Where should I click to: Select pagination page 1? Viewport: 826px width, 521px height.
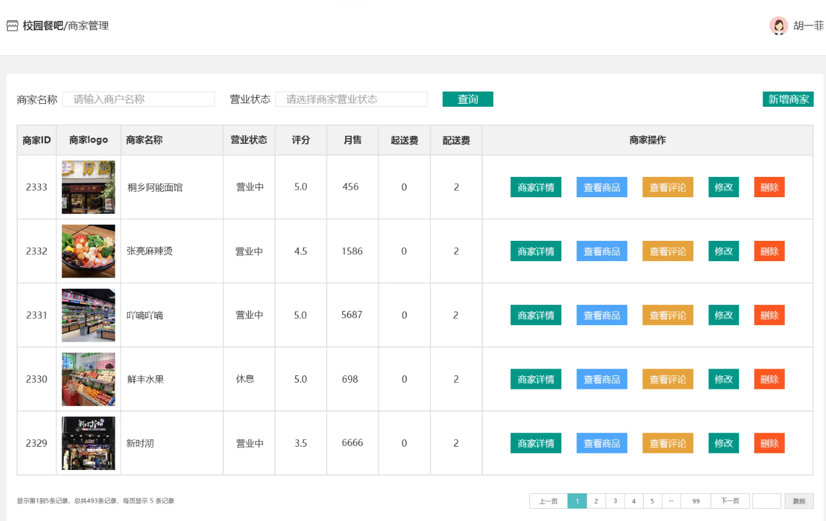577,501
